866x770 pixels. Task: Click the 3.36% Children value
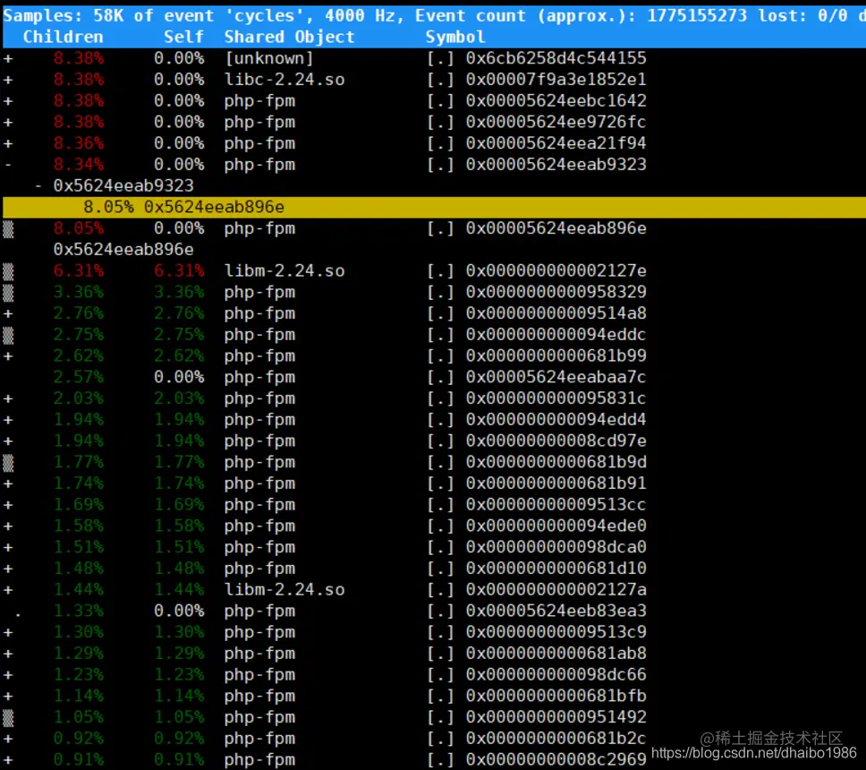click(79, 293)
